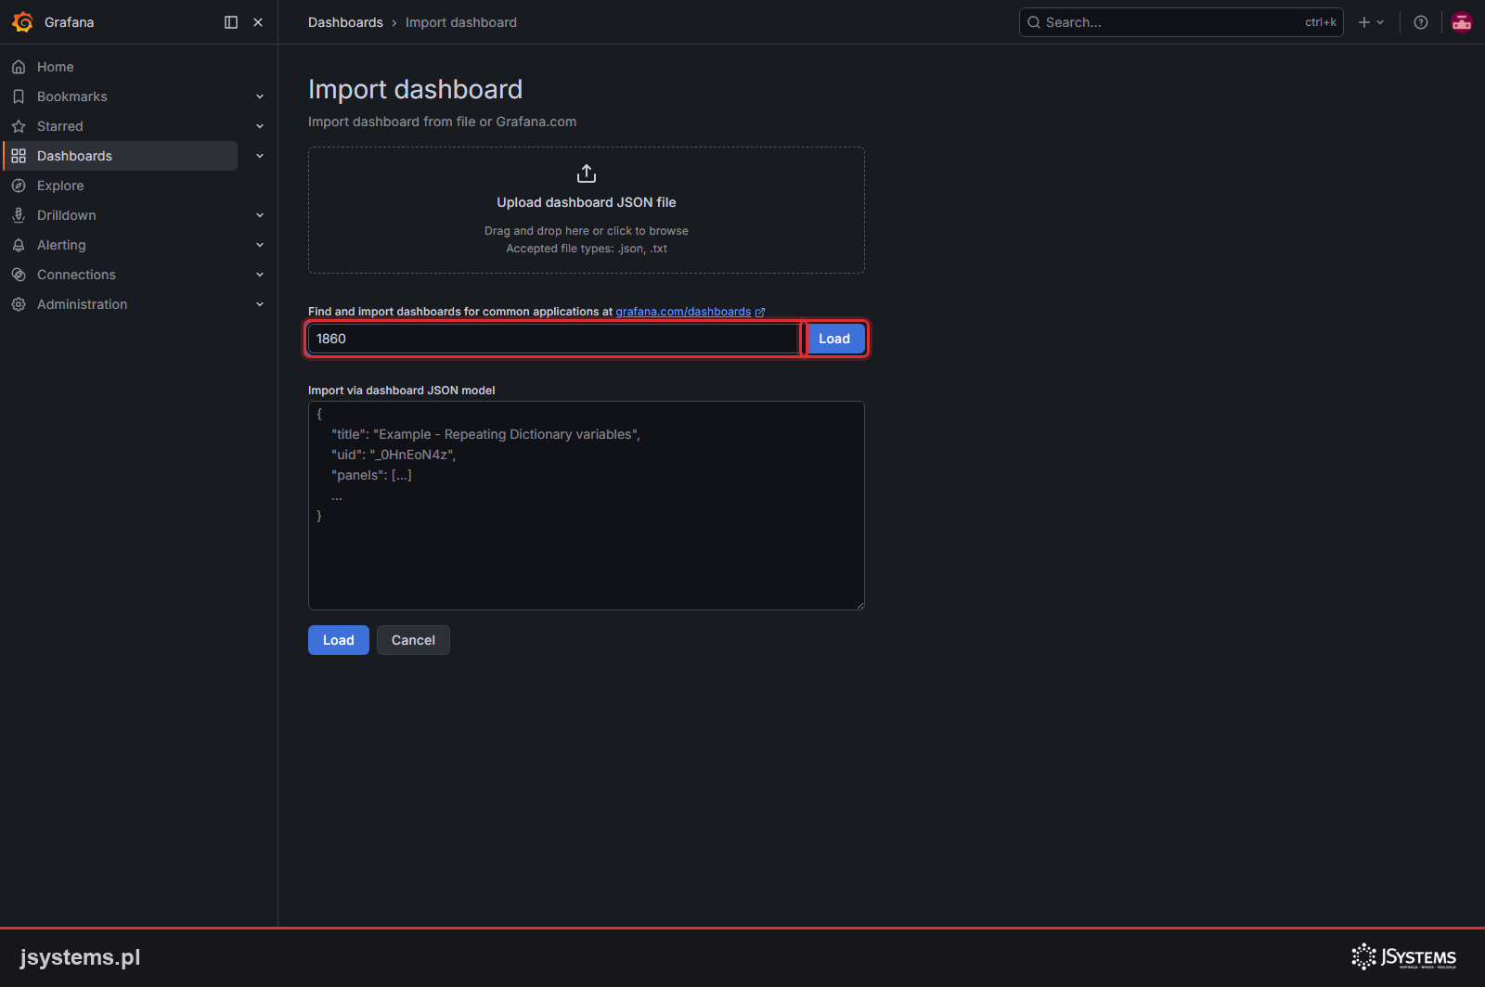Screen dimensions: 1485x987
Task: Click the Grafana title text
Action: click(x=69, y=22)
